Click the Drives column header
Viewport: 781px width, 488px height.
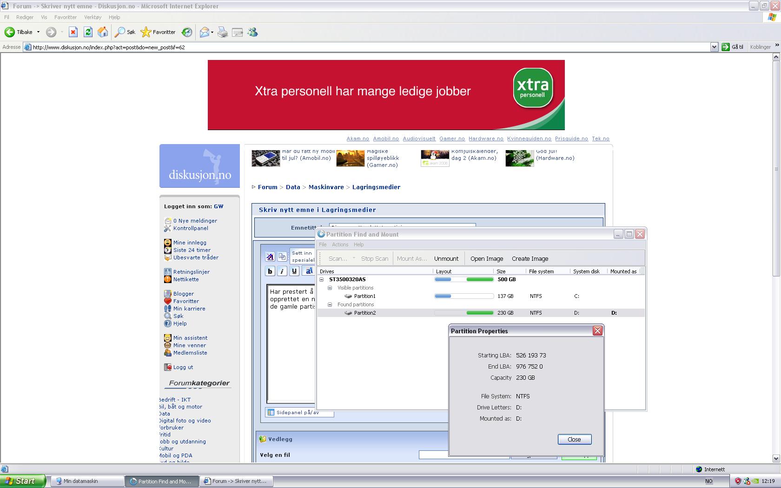tap(375, 271)
